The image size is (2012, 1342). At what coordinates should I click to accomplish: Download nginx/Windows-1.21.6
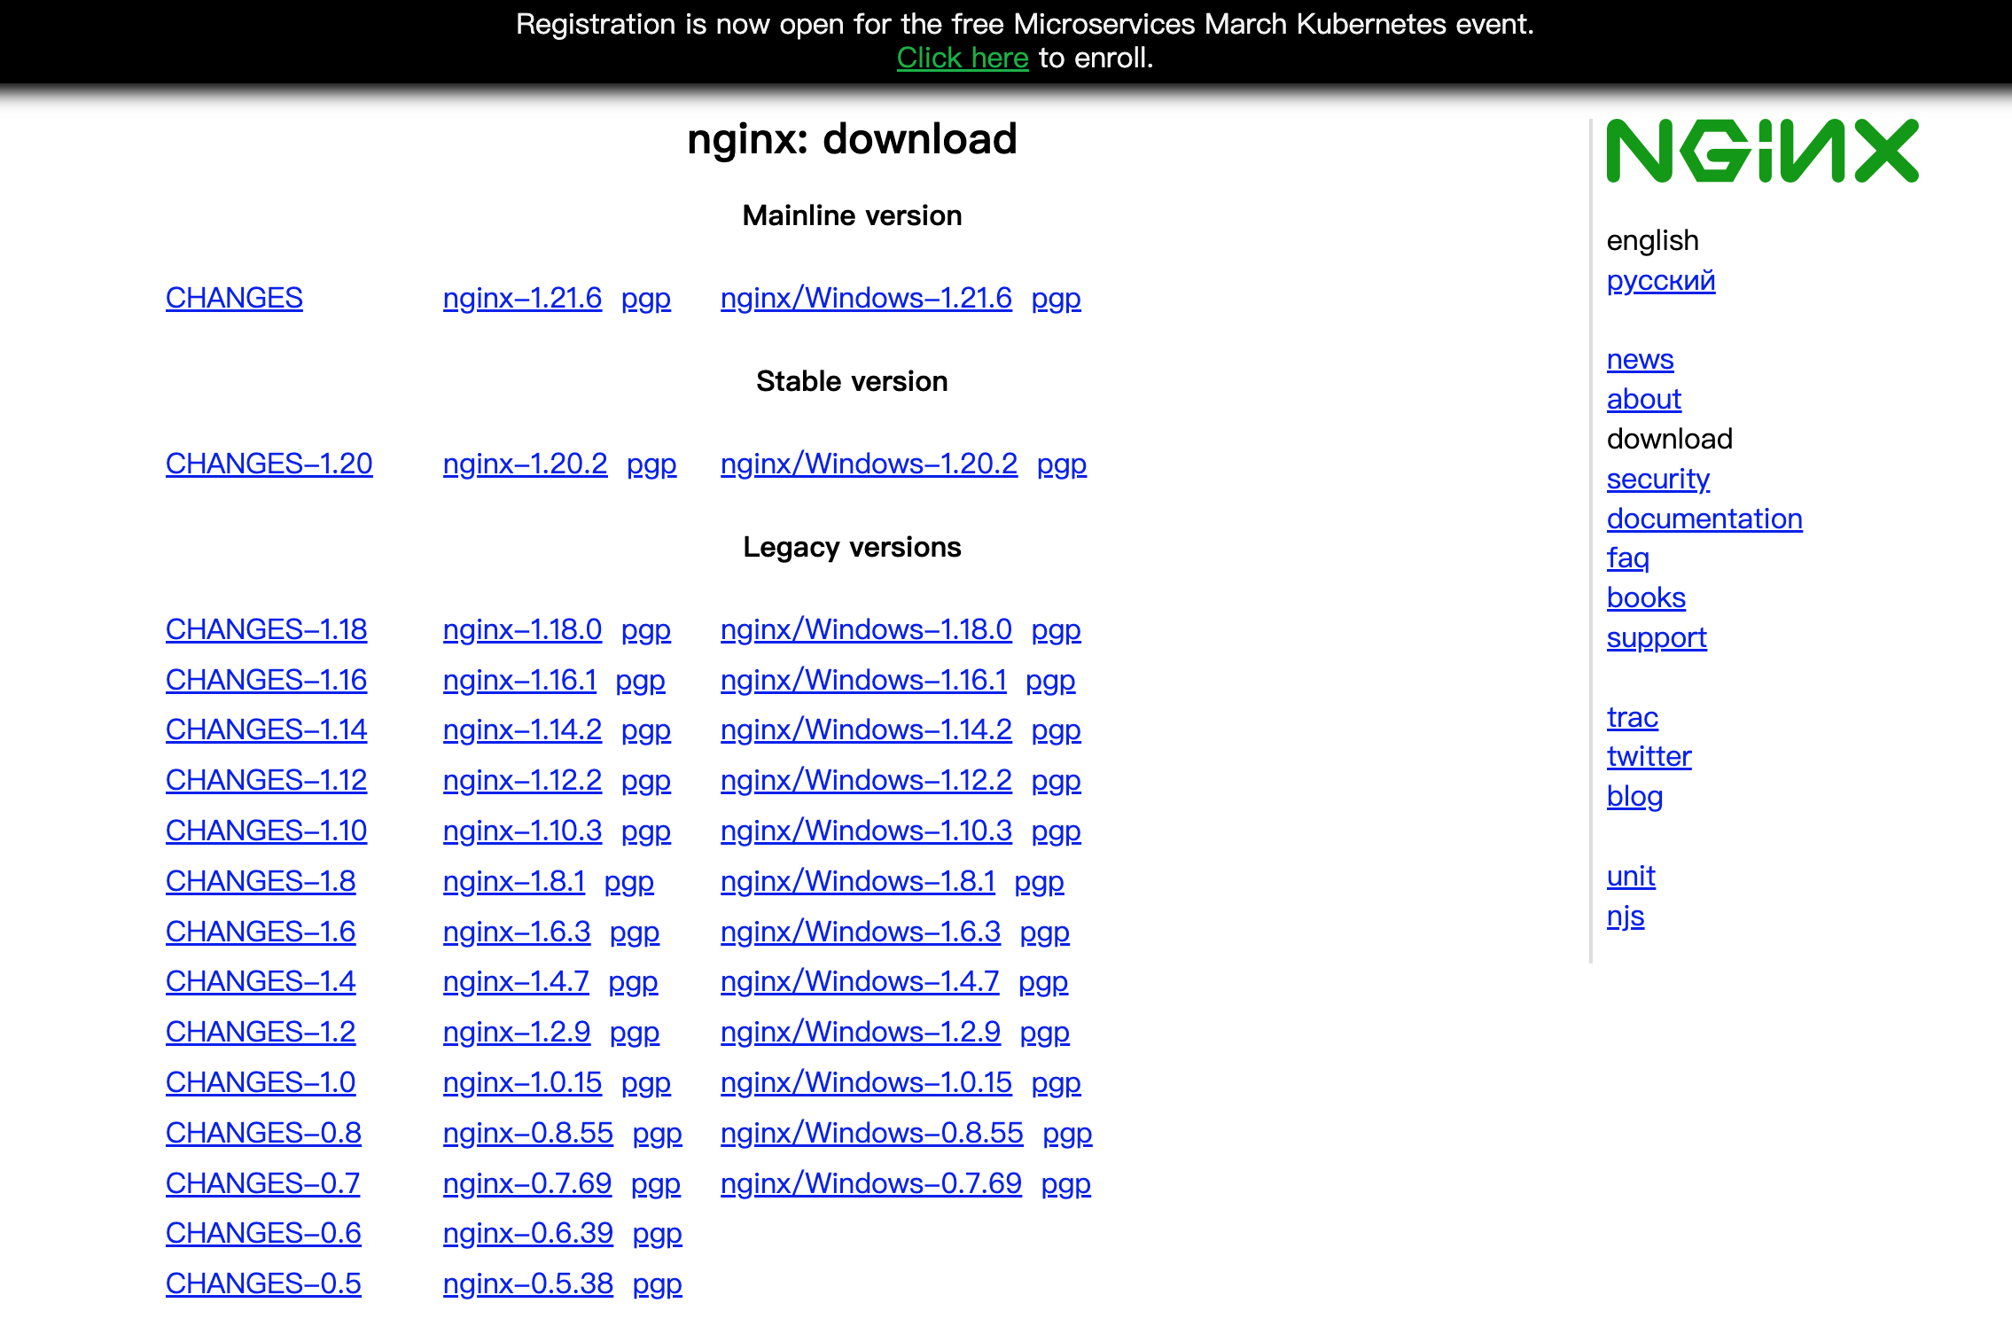coord(866,298)
